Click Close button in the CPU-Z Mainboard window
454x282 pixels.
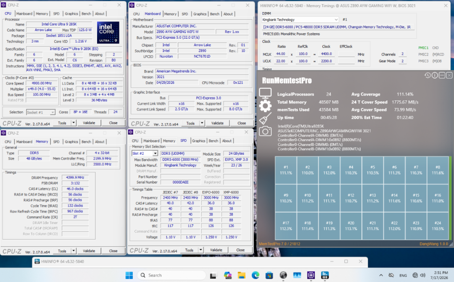(x=242, y=123)
